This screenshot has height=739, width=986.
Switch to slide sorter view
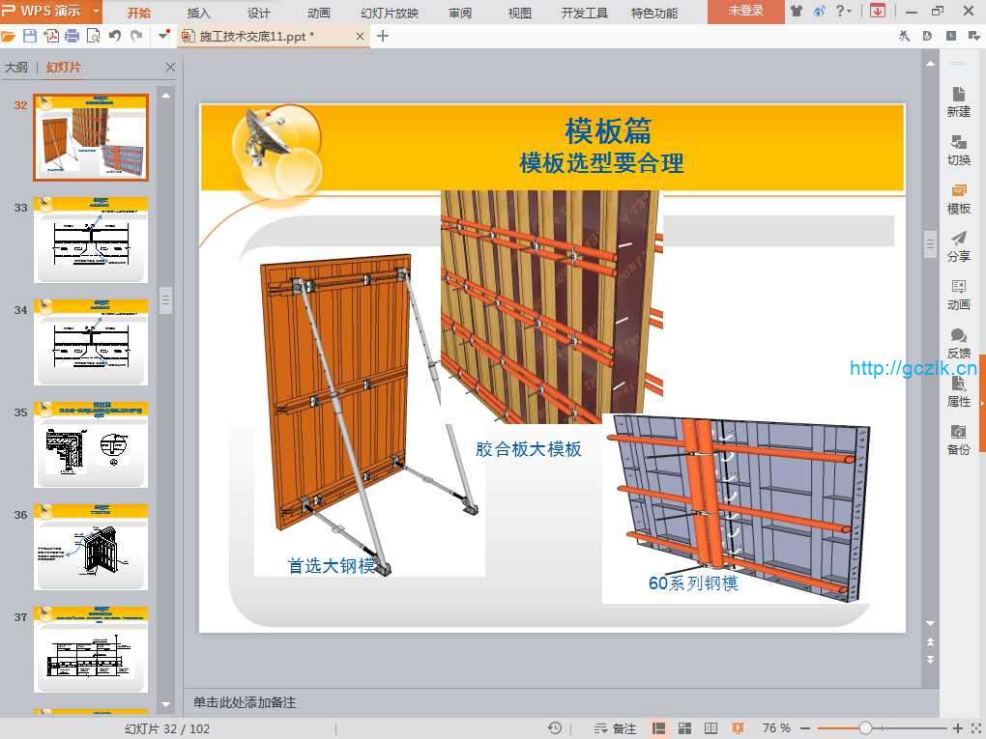point(684,728)
